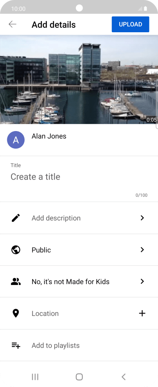Open Android recent apps button

[35, 377]
